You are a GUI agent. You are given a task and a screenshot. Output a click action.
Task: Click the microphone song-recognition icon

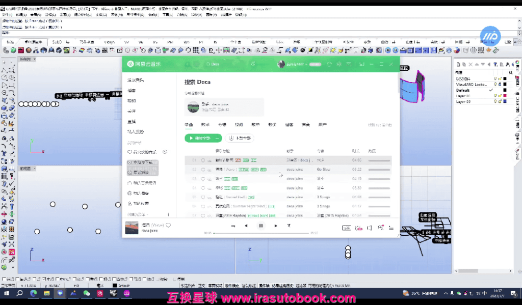click(x=253, y=64)
